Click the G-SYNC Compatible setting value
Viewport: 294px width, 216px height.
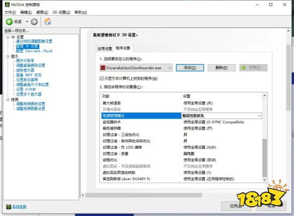pos(214,122)
